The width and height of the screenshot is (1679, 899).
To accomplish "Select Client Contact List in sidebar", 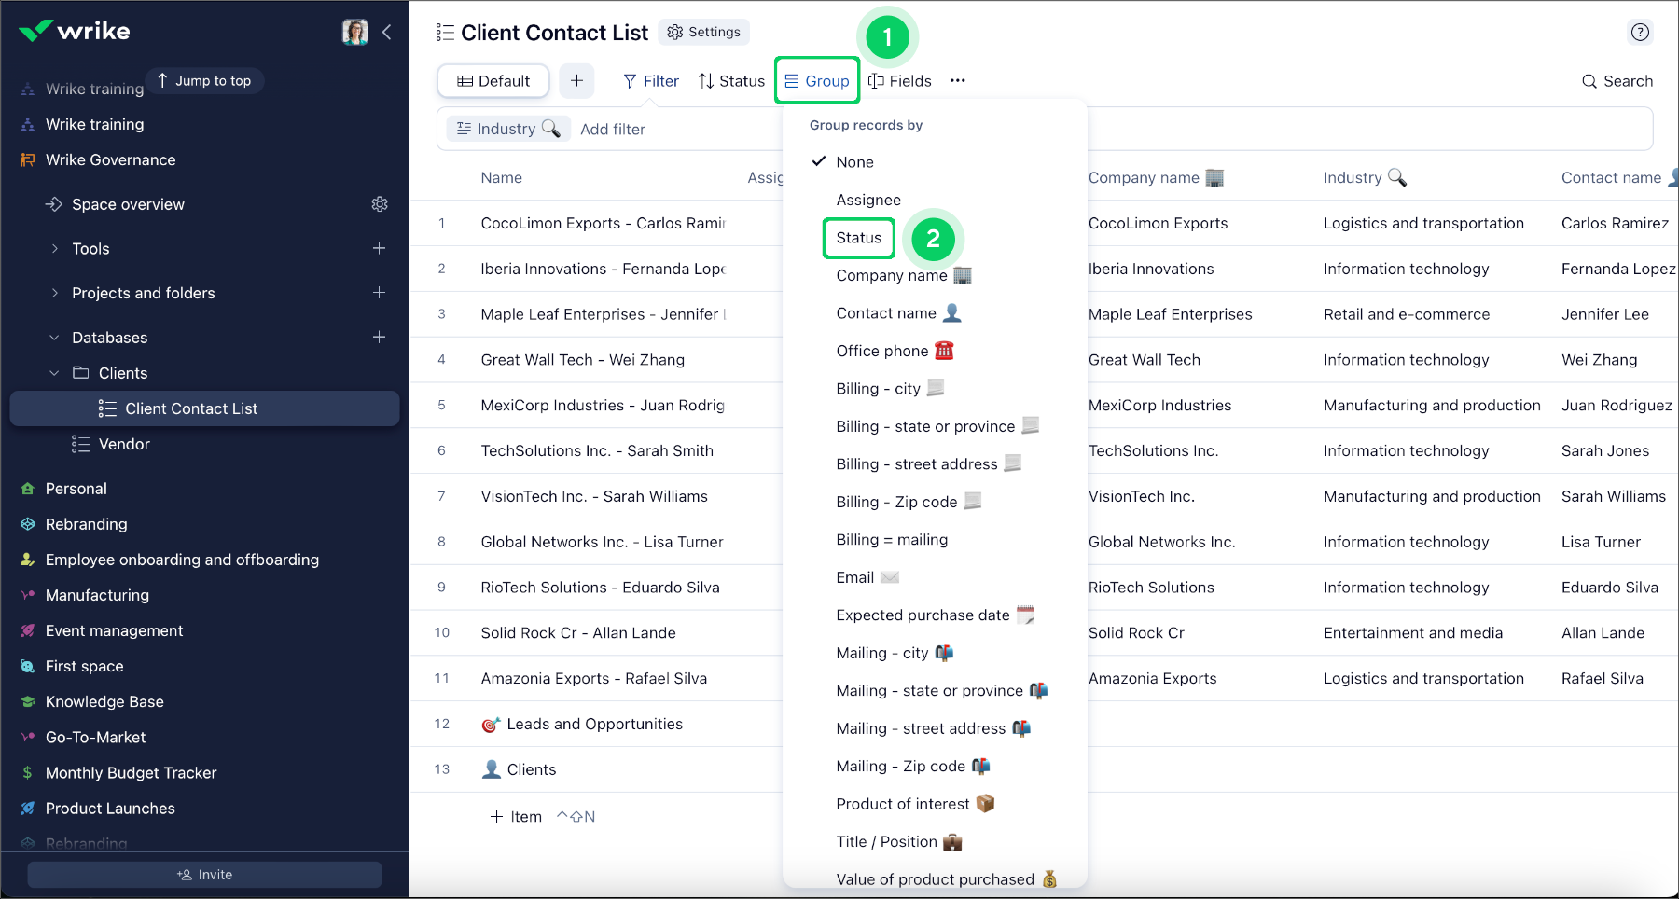I will click(x=204, y=408).
